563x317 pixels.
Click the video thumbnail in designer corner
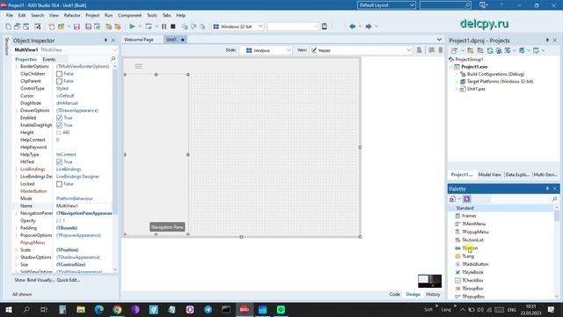pyautogui.click(x=430, y=281)
